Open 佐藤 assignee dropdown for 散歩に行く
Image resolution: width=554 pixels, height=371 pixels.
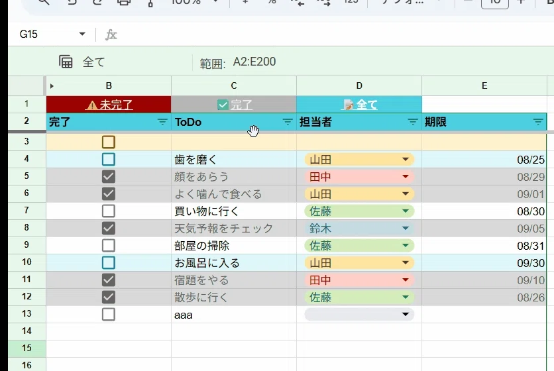point(406,297)
